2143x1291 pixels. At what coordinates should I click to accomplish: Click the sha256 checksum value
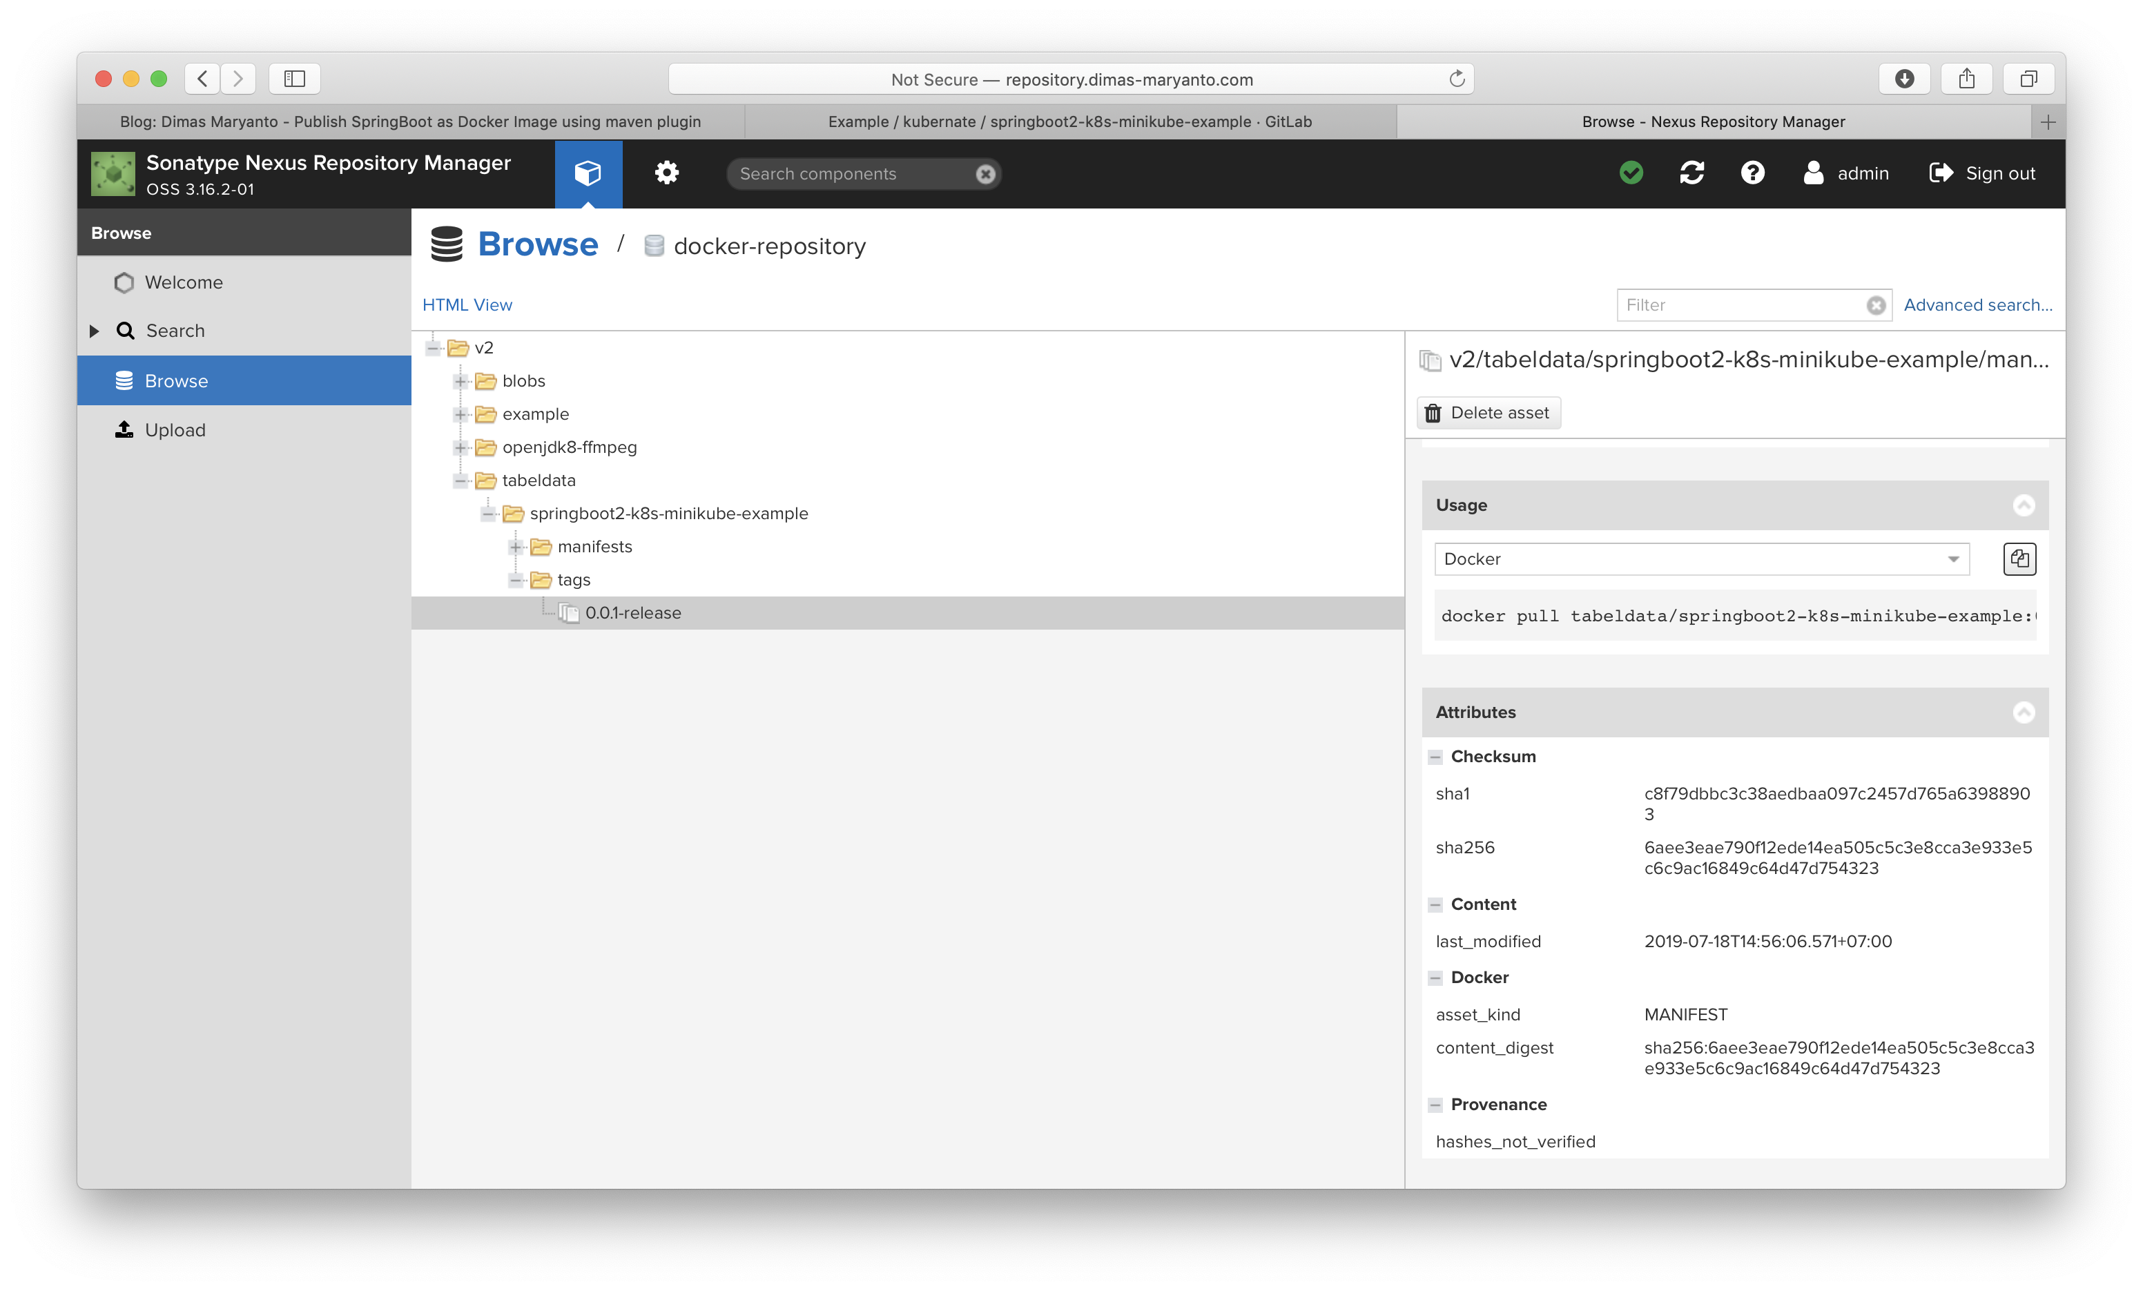click(x=1838, y=857)
